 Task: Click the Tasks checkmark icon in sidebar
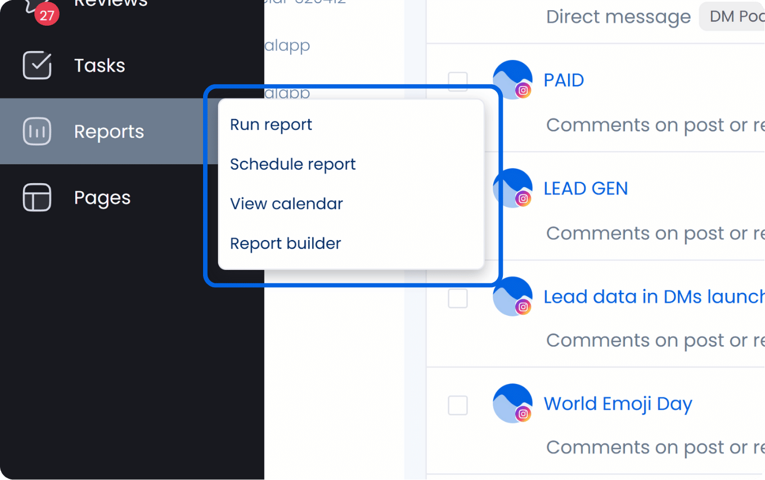pyautogui.click(x=36, y=65)
